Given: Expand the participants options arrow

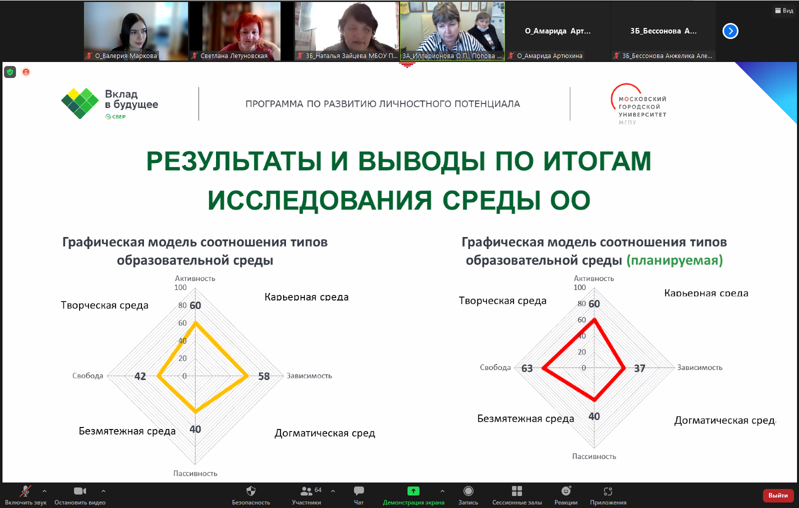Looking at the screenshot, I should (333, 491).
